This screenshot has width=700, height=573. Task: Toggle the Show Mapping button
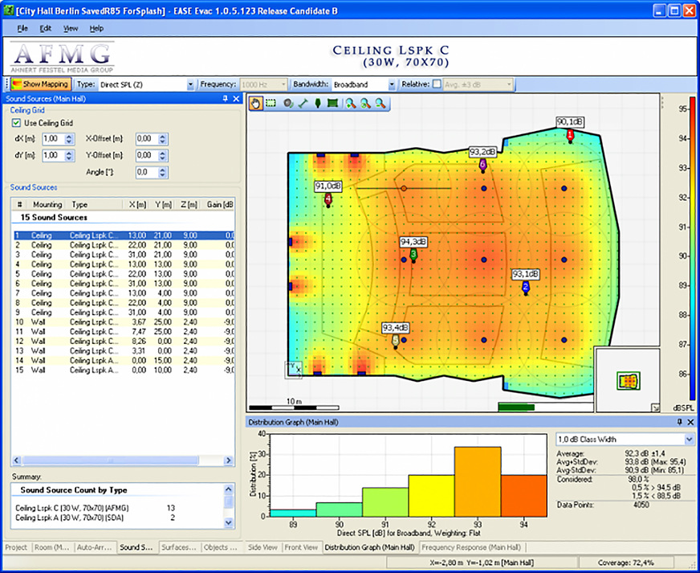click(40, 84)
